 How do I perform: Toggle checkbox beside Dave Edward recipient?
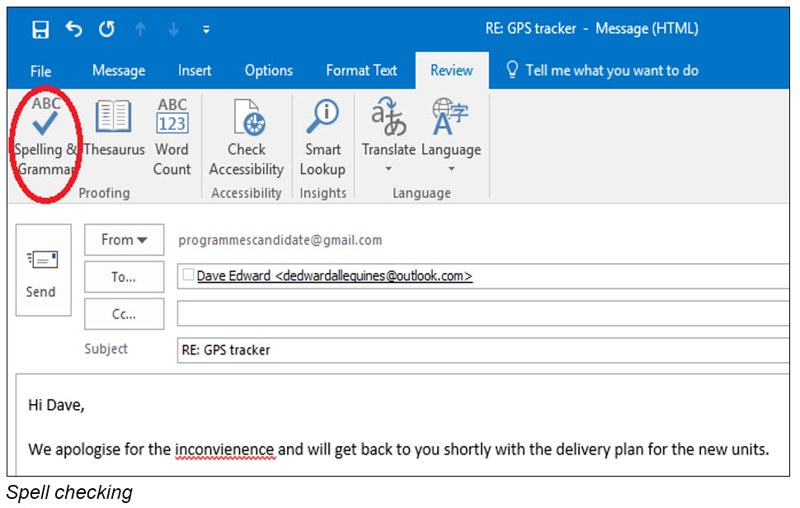click(x=188, y=275)
